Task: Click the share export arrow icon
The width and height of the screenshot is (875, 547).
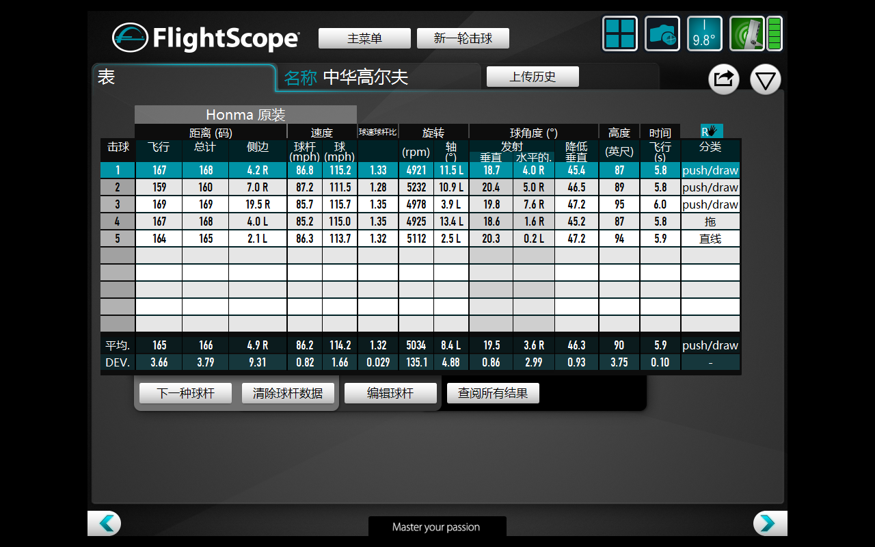Action: (x=723, y=79)
